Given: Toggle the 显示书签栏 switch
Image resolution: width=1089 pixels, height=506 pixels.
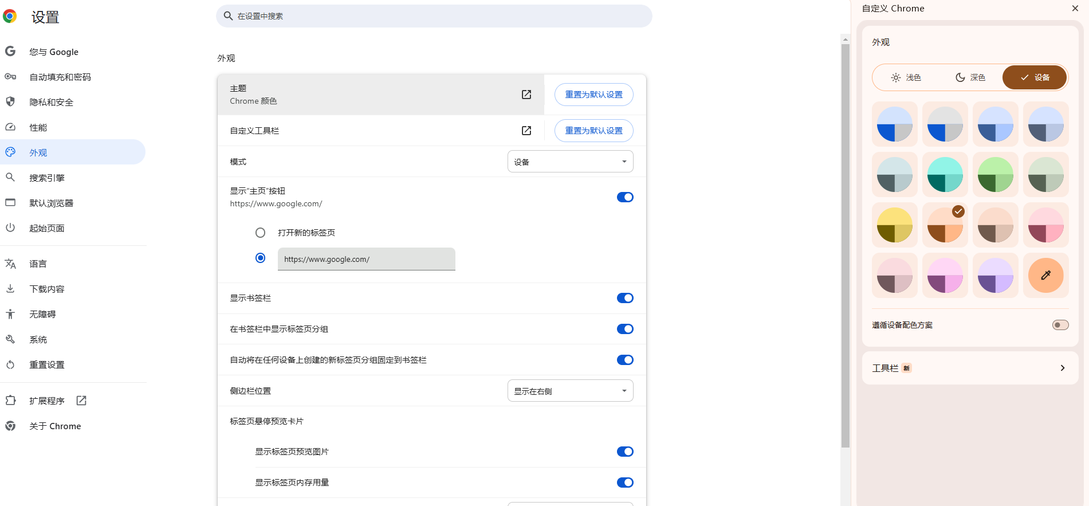Looking at the screenshot, I should [x=625, y=298].
